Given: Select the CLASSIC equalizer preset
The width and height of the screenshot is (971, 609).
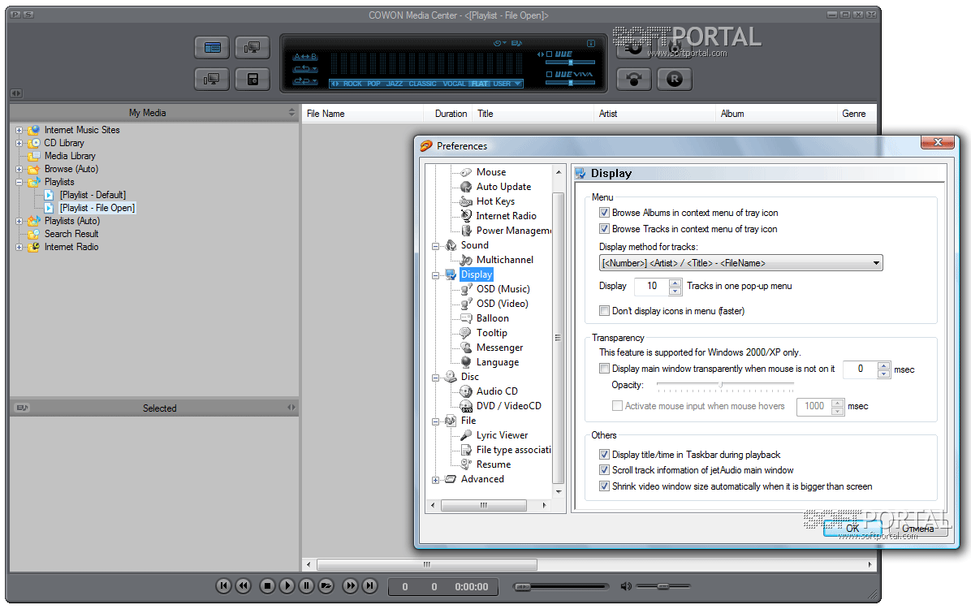Looking at the screenshot, I should pyautogui.click(x=422, y=84).
